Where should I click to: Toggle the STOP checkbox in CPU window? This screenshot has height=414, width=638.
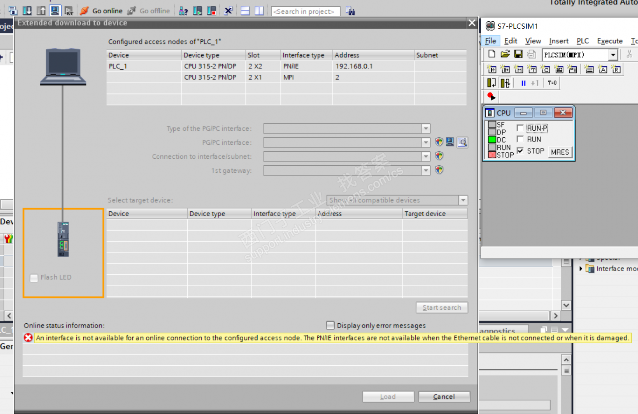pyautogui.click(x=520, y=151)
